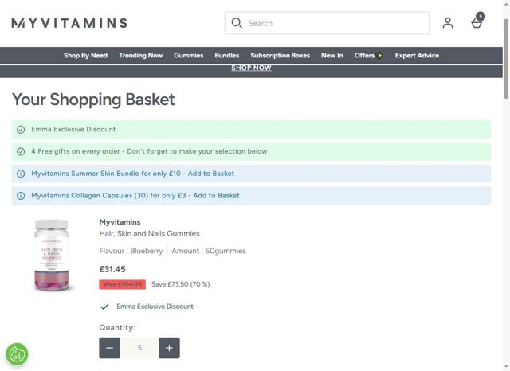Click the Your Shopping Basket heading

pyautogui.click(x=93, y=100)
